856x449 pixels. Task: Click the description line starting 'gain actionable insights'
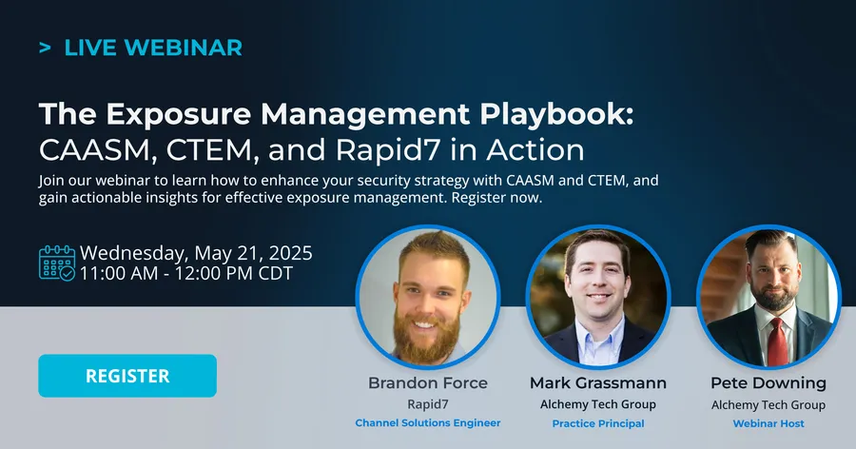[290, 198]
